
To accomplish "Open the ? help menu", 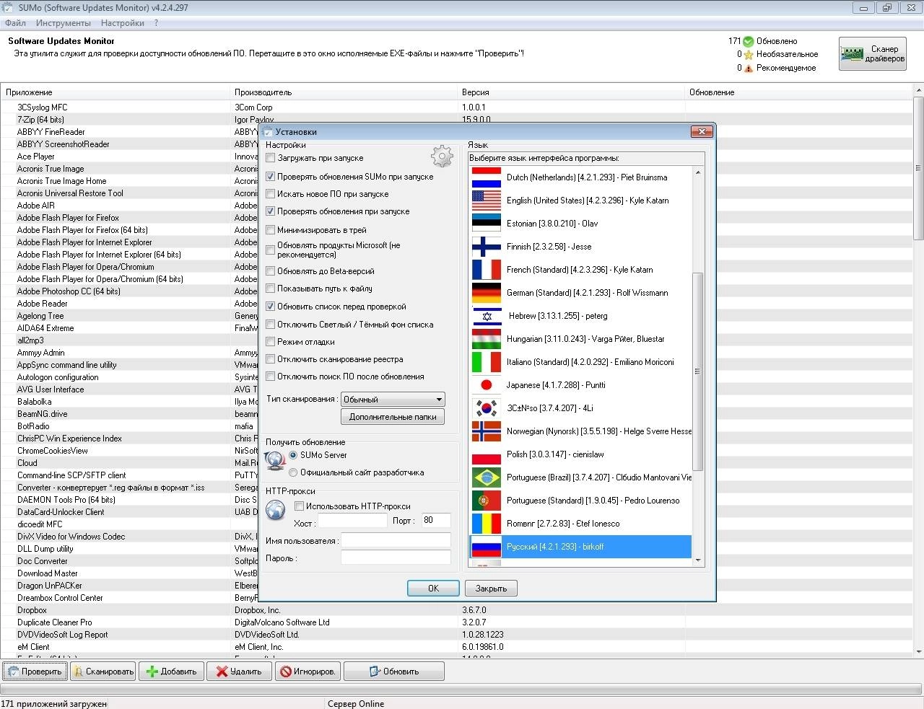I will (156, 23).
